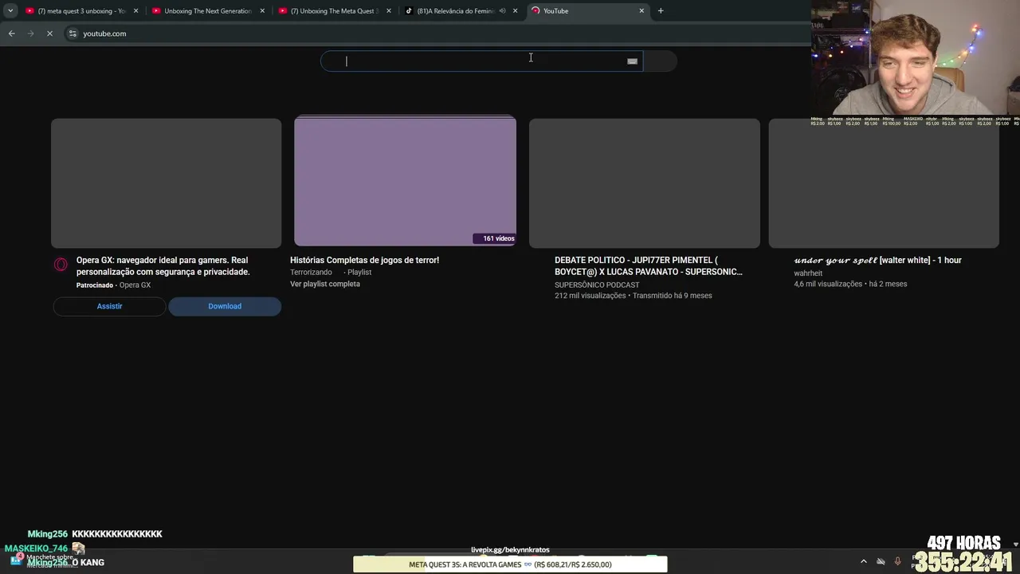Click "4,6 mil visualizações" text
Screen dimensions: 1020x574
828,284
